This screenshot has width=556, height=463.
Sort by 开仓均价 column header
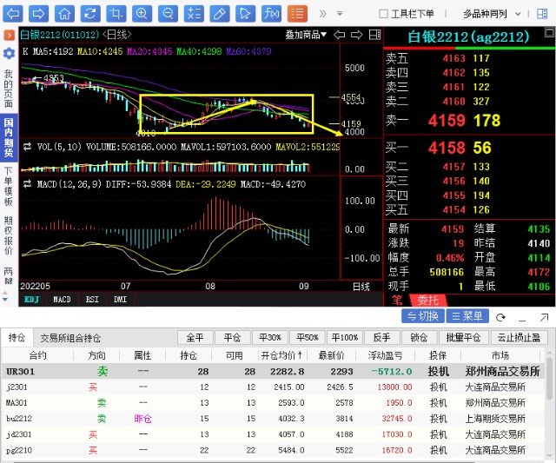282,355
